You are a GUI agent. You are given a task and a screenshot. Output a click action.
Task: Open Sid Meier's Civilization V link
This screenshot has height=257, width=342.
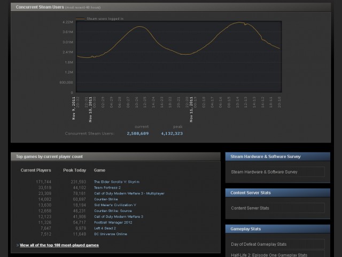pyautogui.click(x=115, y=205)
